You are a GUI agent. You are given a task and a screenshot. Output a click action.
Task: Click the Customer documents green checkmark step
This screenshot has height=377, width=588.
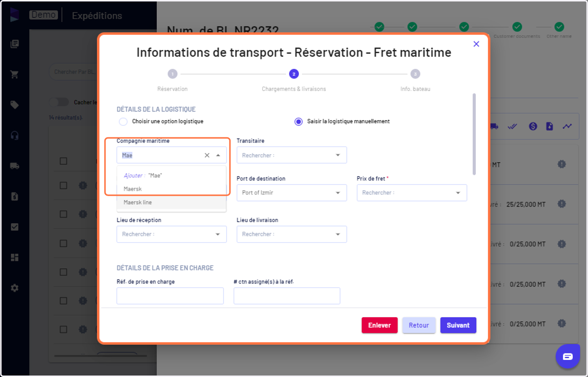(x=517, y=26)
